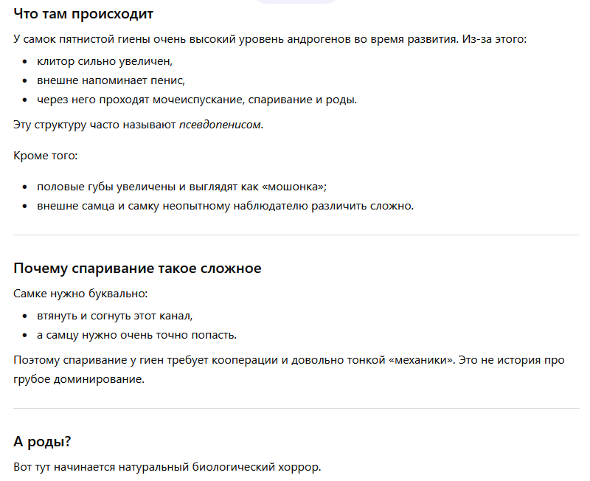This screenshot has height=481, width=590.
Task: Click the light purple pill at top edge
Action: click(296, 1)
